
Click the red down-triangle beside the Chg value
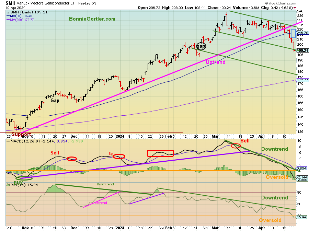tap(295, 8)
